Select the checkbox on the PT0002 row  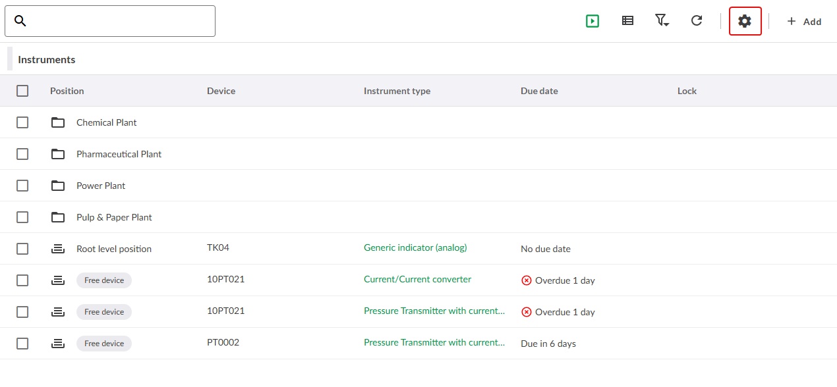[x=22, y=343]
